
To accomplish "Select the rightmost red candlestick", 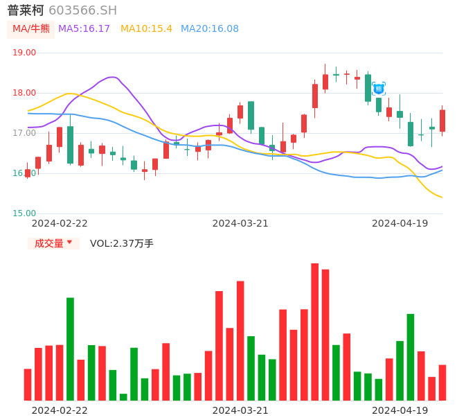I will 442,121.
